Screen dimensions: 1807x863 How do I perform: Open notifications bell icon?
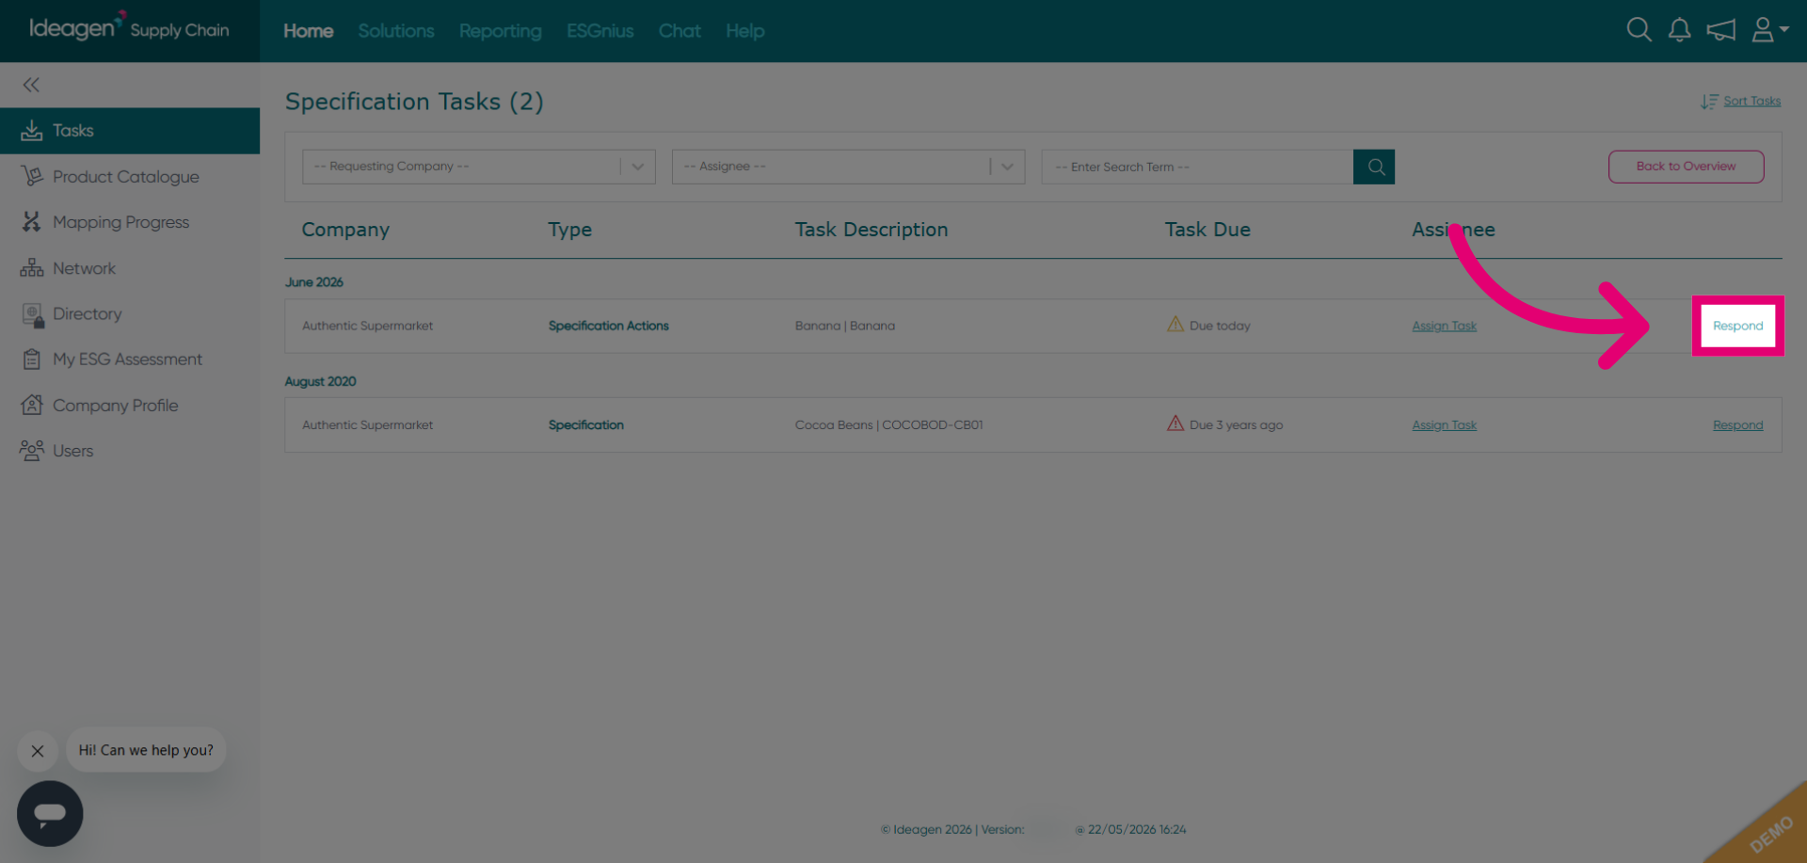pyautogui.click(x=1680, y=30)
